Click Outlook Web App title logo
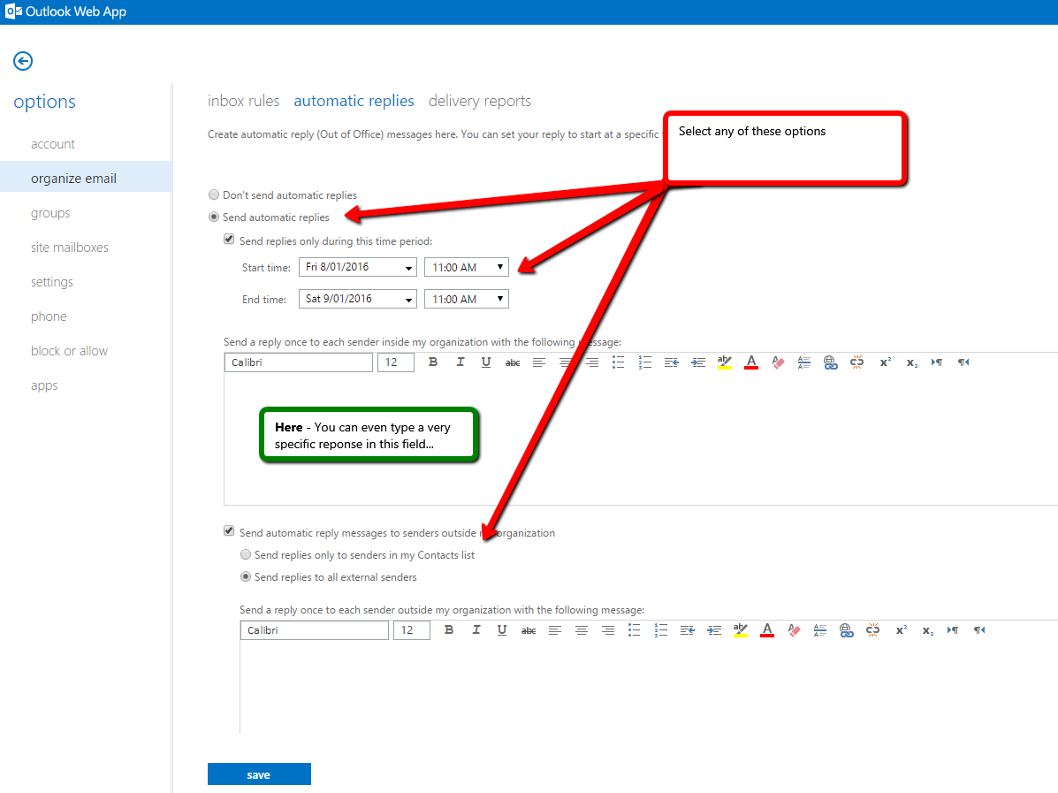Image resolution: width=1058 pixels, height=793 pixels. point(65,11)
